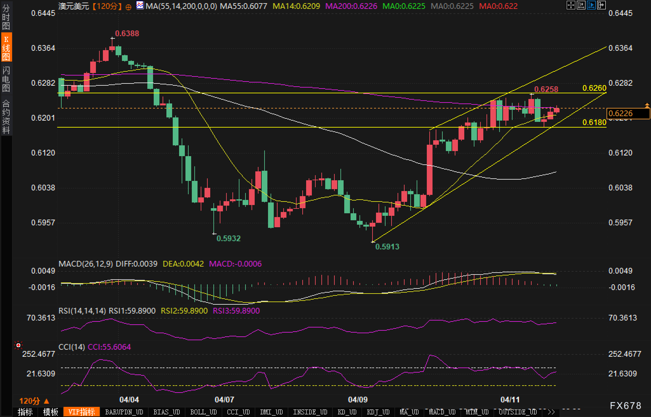Click the panel expand-right arrow icon
Viewport: 651px width, 417px height.
click(601, 5)
